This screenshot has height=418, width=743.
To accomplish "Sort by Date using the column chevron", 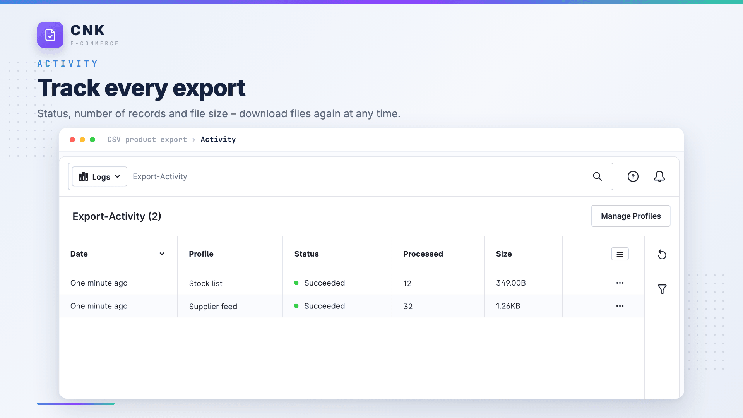I will (162, 254).
